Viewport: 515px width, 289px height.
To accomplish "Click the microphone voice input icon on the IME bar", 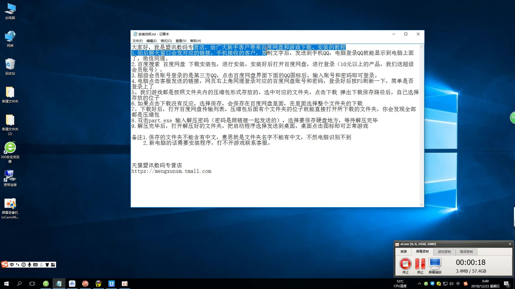I will tap(30, 265).
